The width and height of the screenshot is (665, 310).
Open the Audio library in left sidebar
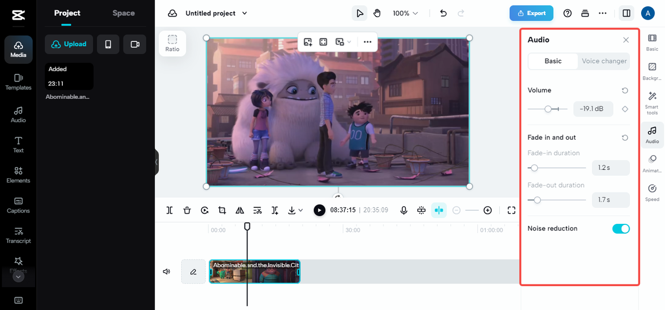[18, 115]
